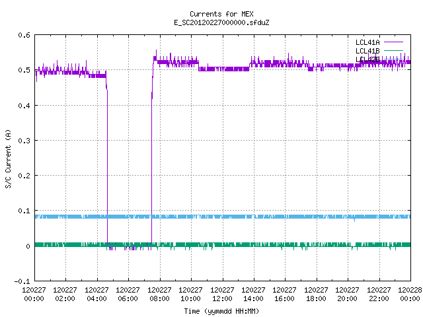Click the purple LCL41A legend line sample

point(393,42)
